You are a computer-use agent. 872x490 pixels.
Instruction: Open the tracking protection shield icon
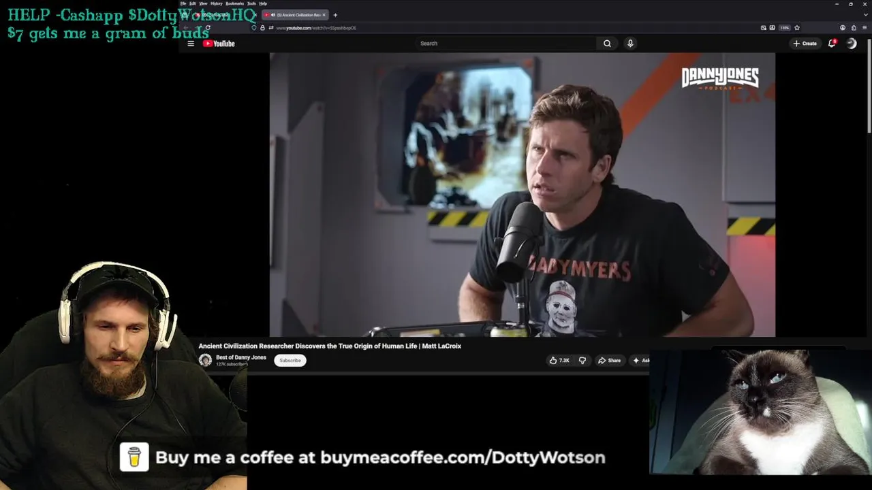tap(254, 28)
